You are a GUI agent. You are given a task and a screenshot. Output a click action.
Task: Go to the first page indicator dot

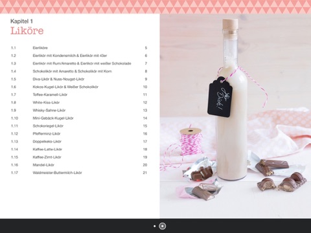coord(154,226)
